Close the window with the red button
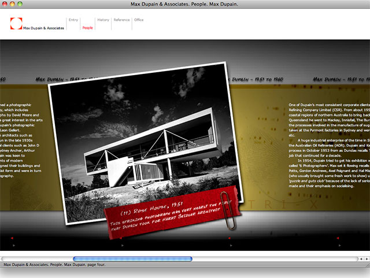 click(x=5, y=4)
